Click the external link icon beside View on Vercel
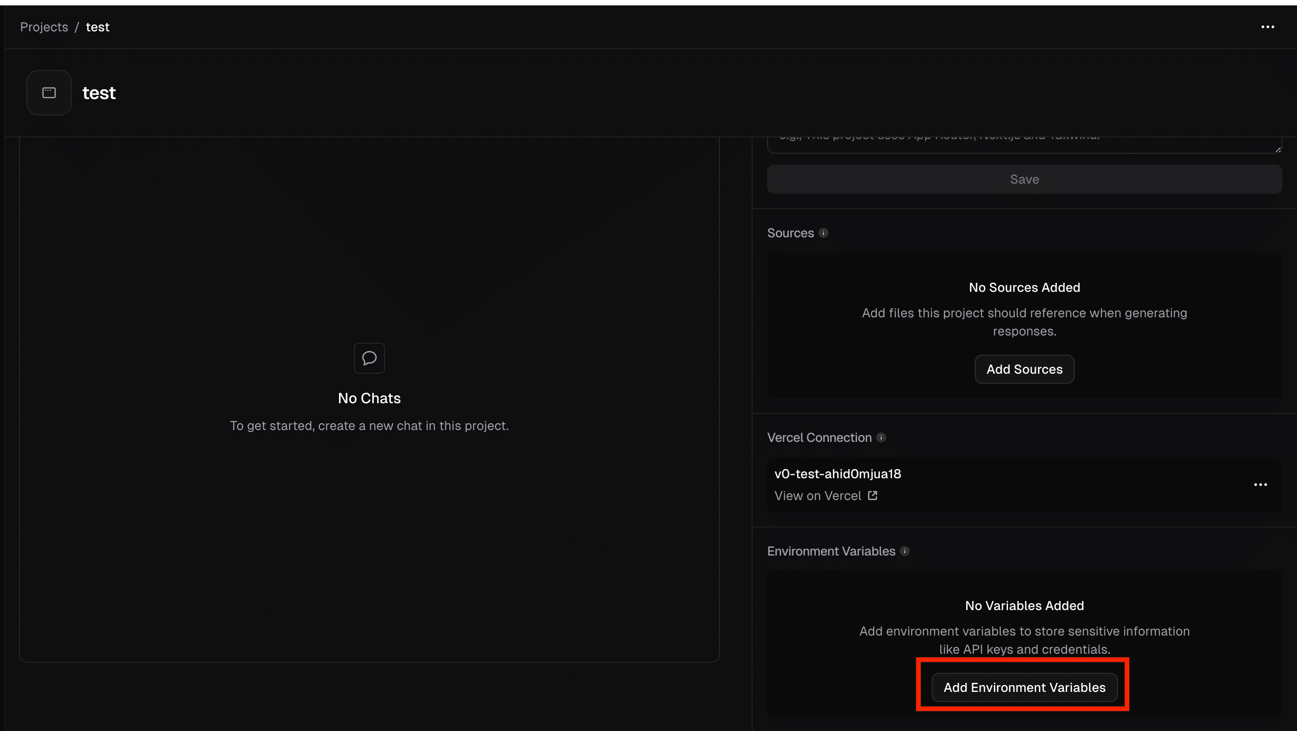This screenshot has height=731, width=1297. [x=873, y=496]
